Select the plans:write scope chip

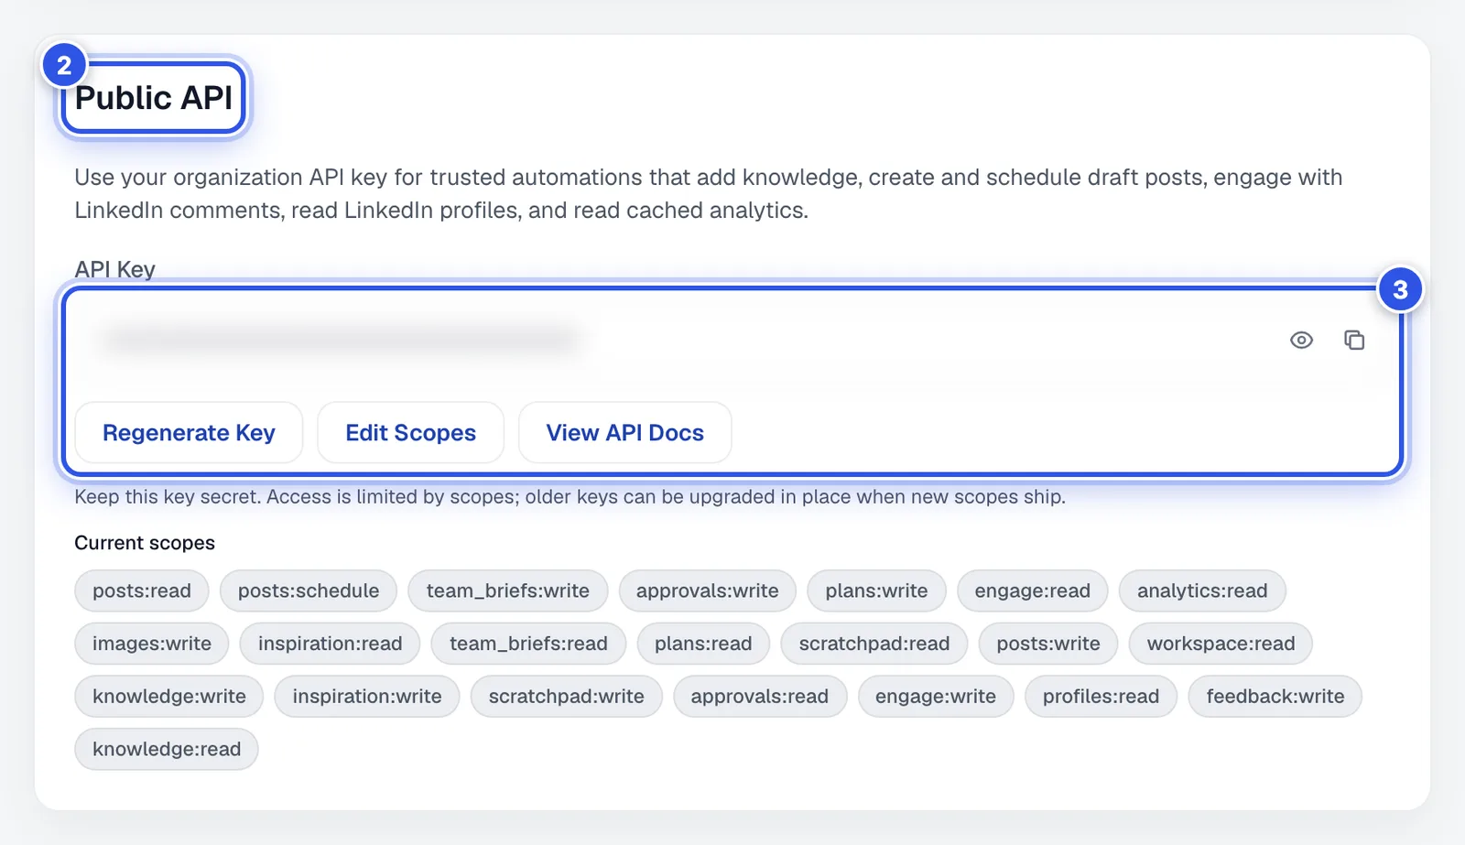coord(876,590)
